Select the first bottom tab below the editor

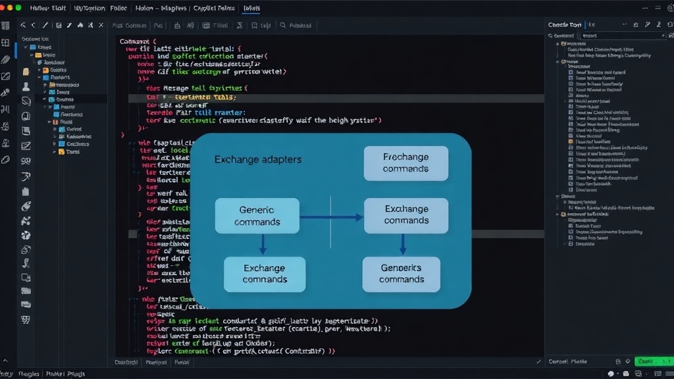tap(126, 363)
